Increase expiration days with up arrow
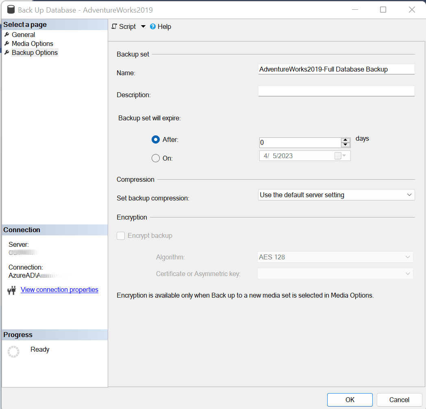Viewport: 426px width, 409px height. pos(345,140)
